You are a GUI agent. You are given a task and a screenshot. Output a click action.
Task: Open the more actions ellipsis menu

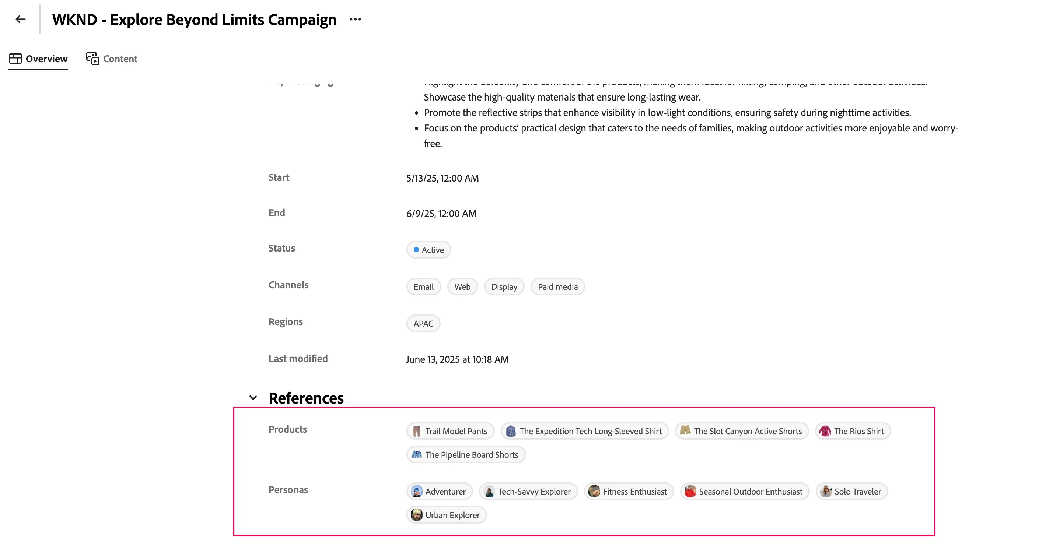pos(355,20)
